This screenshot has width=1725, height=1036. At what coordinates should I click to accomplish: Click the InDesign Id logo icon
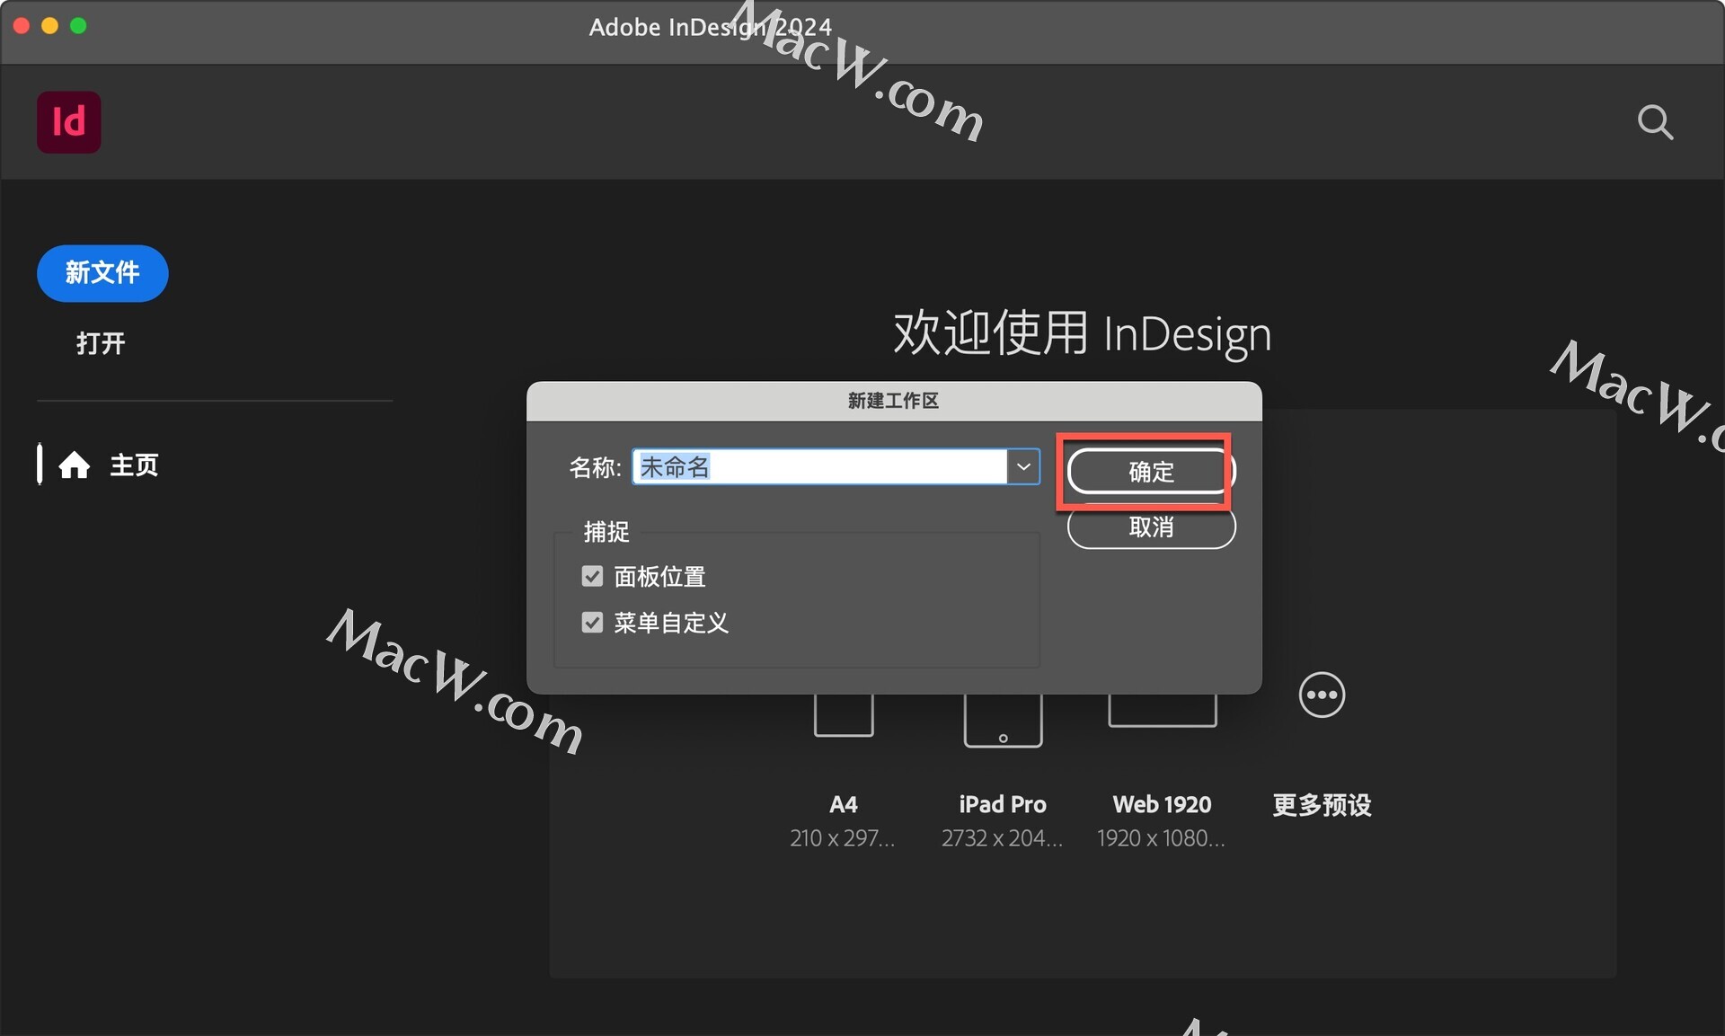tap(68, 121)
